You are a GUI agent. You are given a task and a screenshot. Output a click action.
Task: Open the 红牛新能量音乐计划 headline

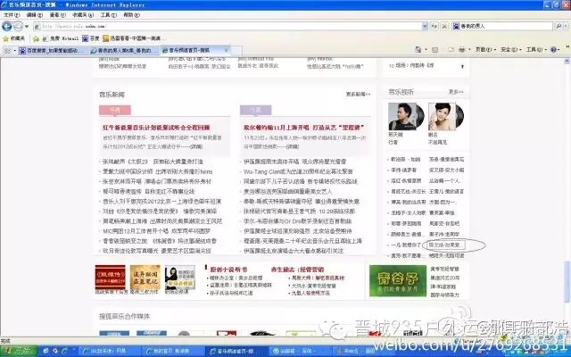pyautogui.click(x=156, y=128)
